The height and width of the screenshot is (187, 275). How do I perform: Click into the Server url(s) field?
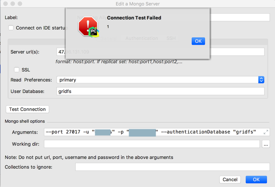pos(238,52)
